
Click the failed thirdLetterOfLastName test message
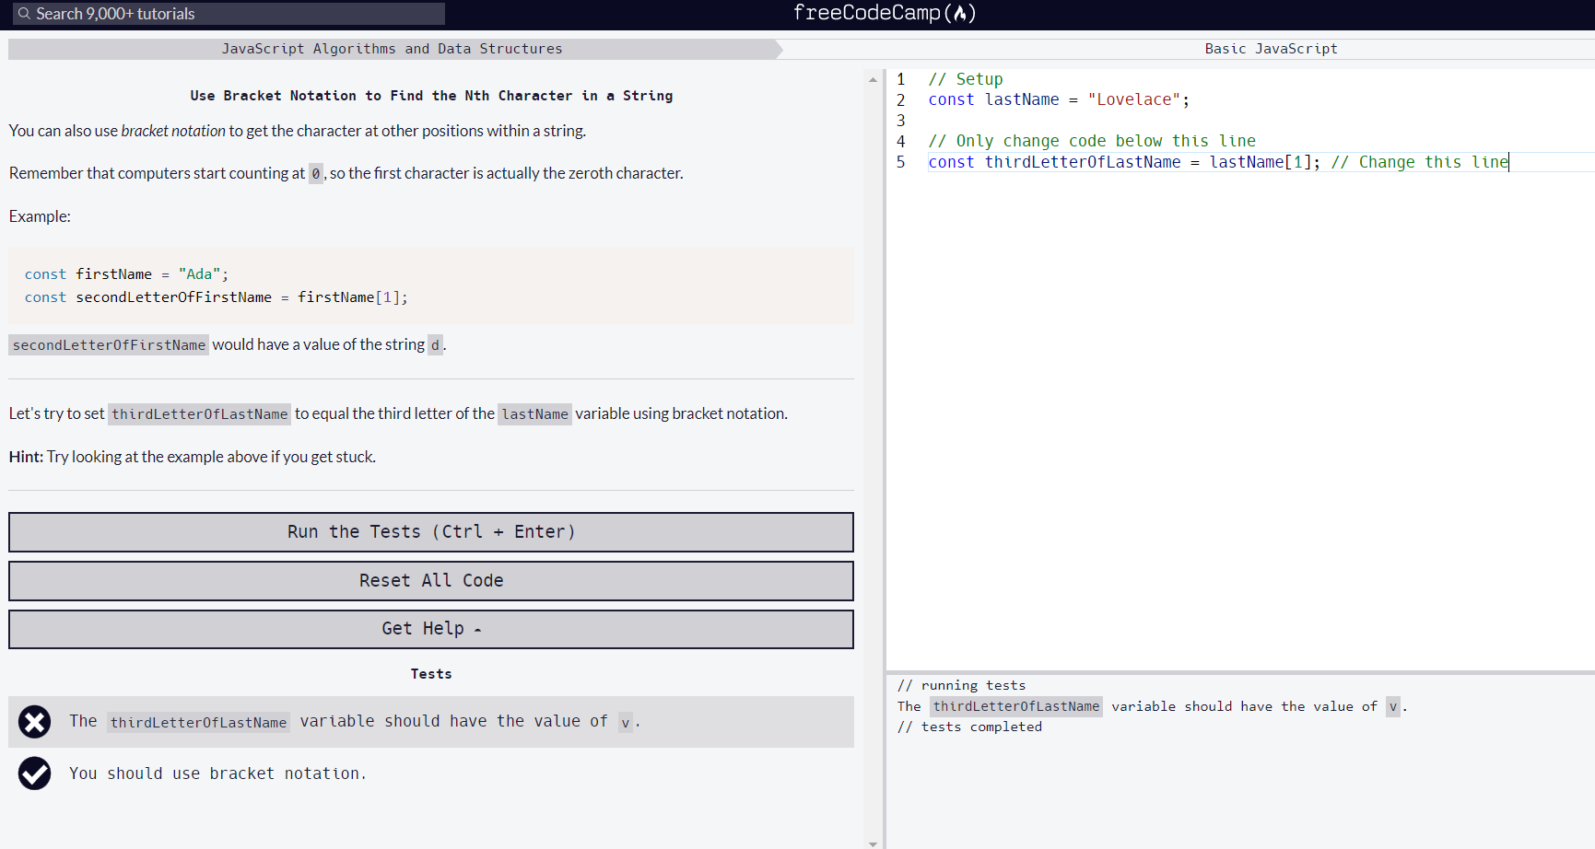click(x=350, y=722)
